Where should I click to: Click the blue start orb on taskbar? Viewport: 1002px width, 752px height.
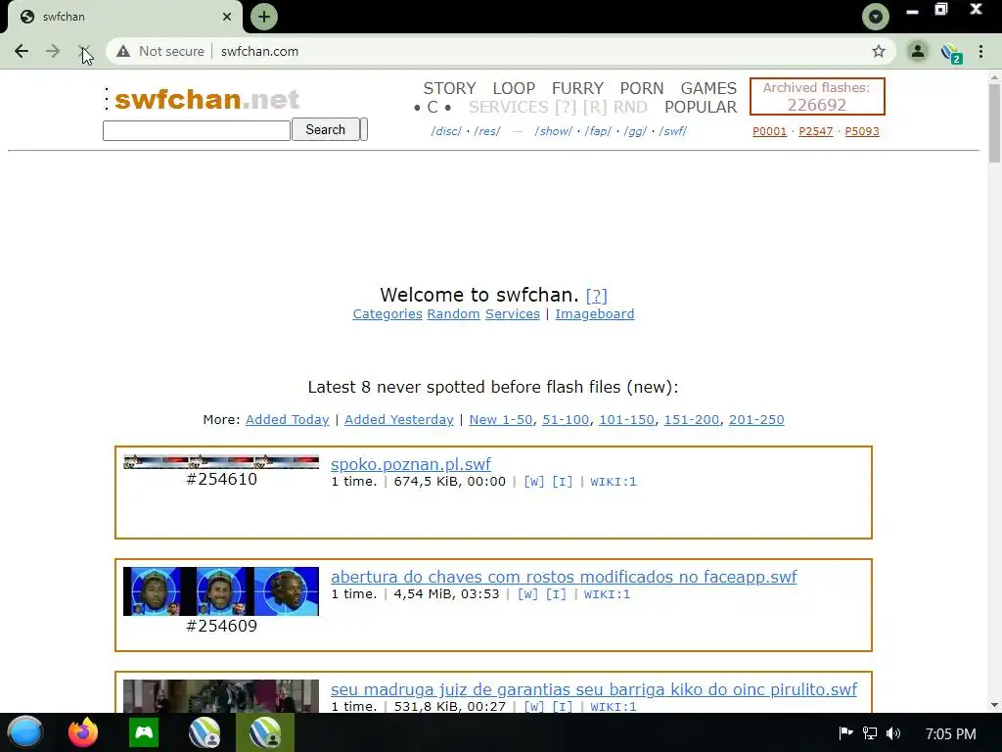pos(25,732)
